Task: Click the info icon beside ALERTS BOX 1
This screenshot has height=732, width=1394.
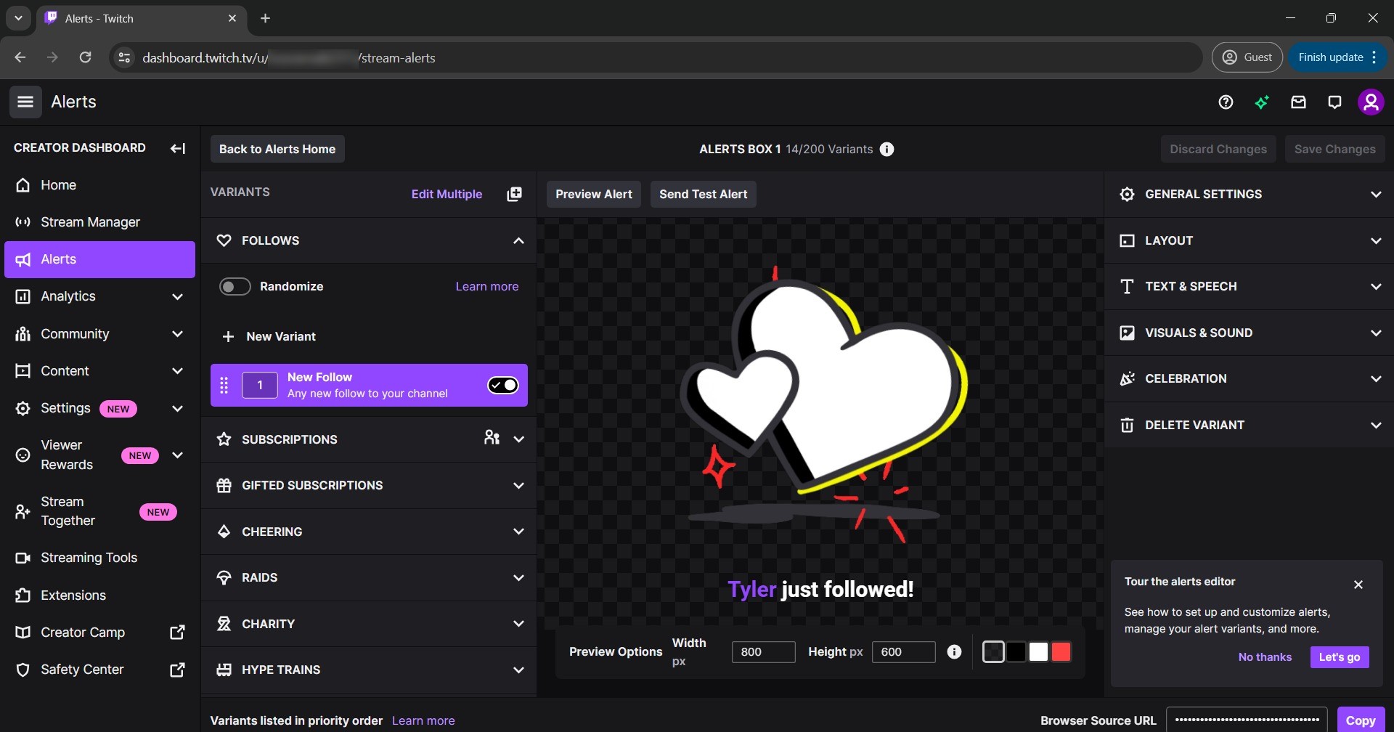Action: pyautogui.click(x=886, y=149)
